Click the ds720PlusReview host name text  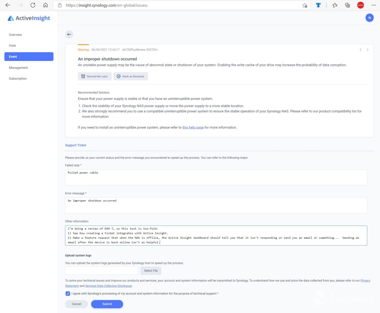140,50
